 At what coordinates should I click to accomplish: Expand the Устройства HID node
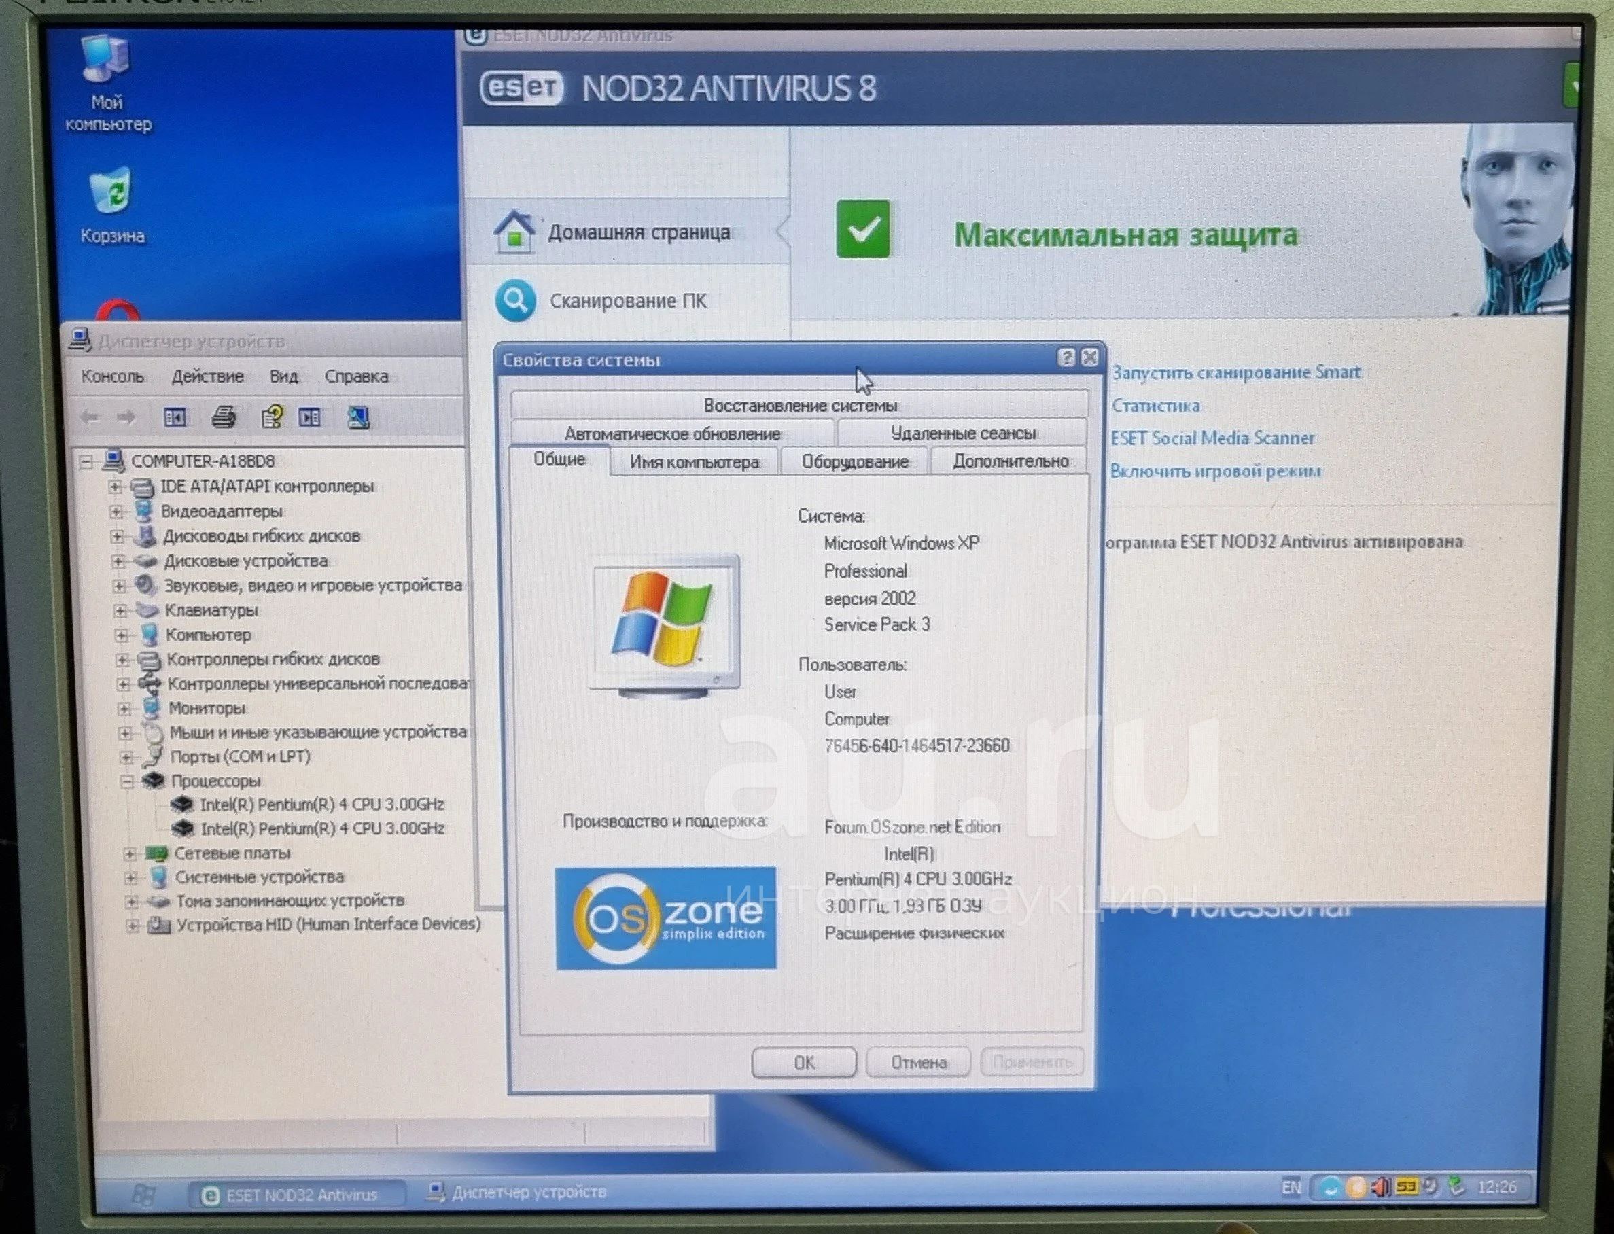132,925
